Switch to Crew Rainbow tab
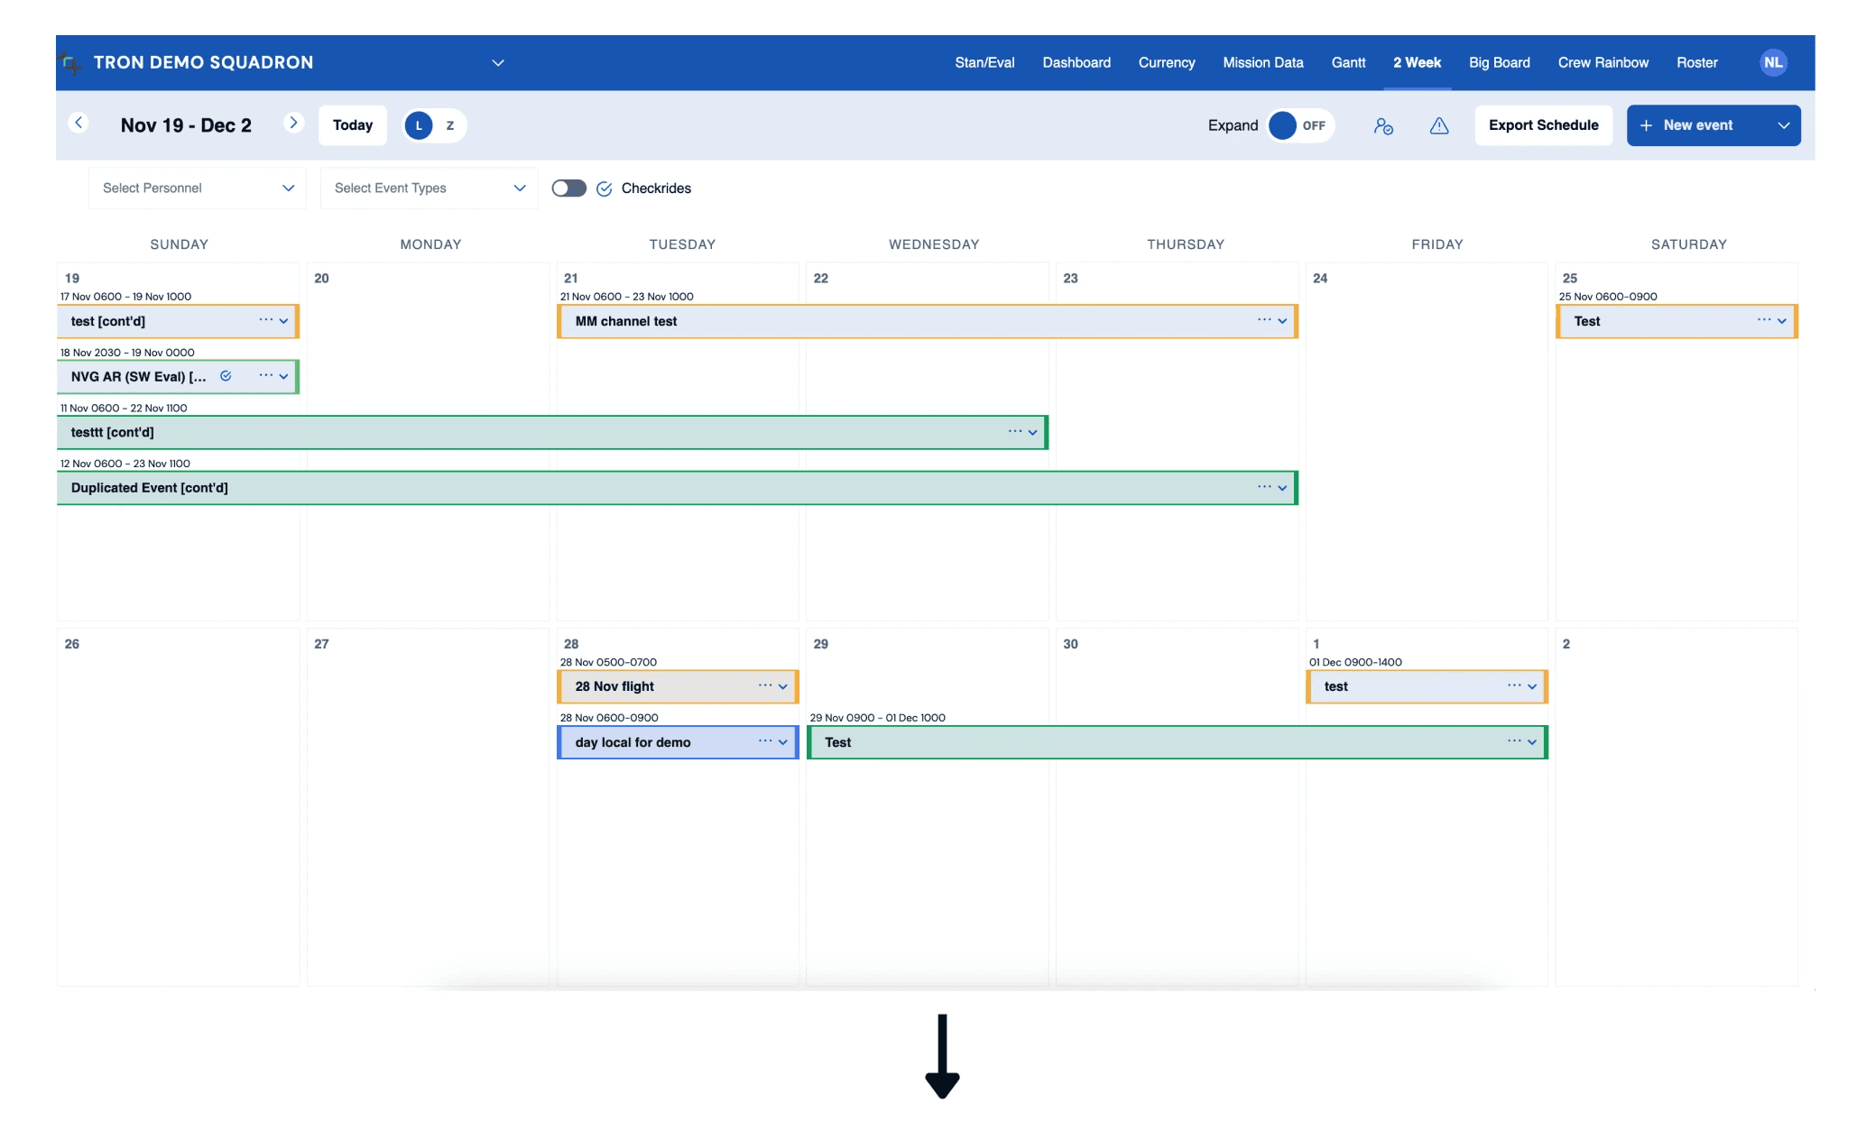Screen dimensions: 1866x1122 tap(1603, 63)
